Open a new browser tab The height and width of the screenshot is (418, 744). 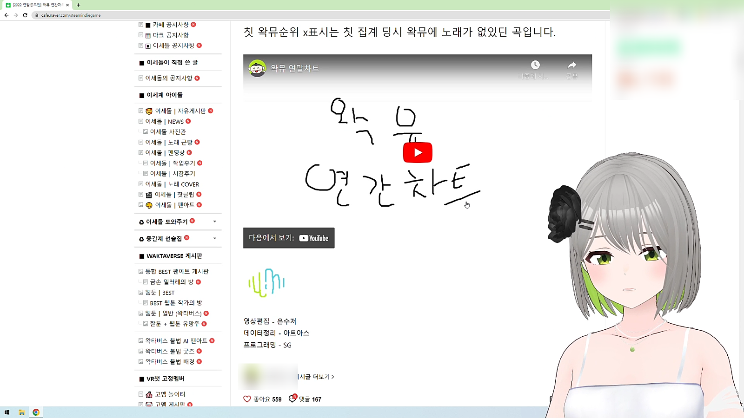tap(79, 5)
